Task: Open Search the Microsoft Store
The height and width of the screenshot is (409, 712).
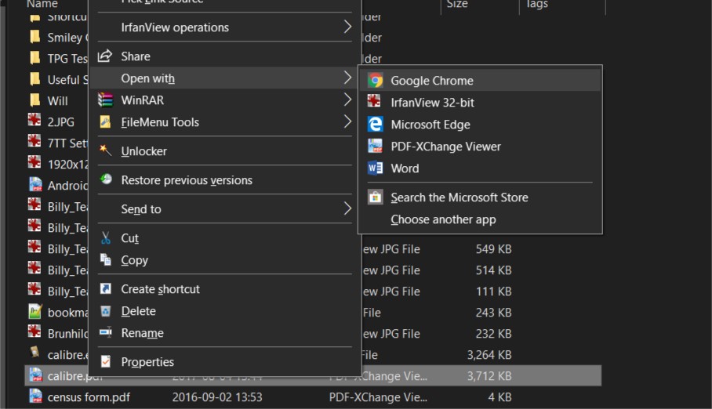Action: pyautogui.click(x=459, y=197)
